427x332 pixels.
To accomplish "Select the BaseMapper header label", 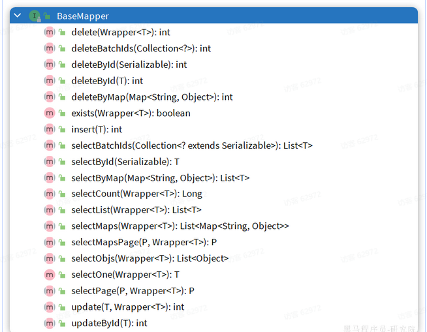I will [x=83, y=16].
